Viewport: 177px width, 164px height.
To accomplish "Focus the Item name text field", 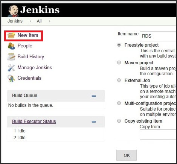I will point(158,36).
